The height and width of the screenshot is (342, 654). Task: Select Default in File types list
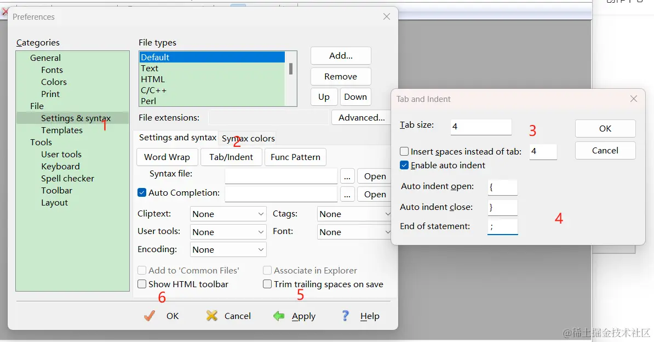tap(213, 57)
